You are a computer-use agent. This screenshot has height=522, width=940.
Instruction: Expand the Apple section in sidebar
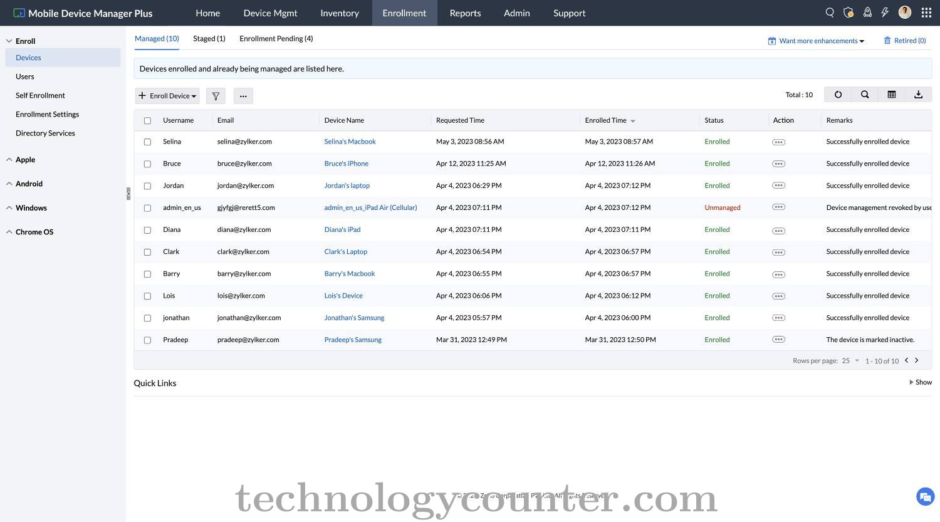click(x=21, y=160)
